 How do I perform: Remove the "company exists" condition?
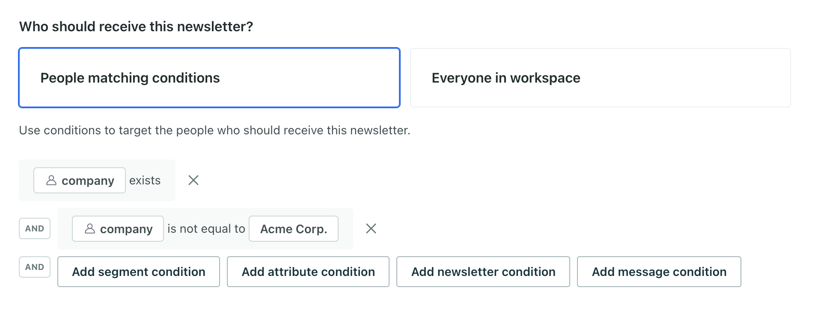(193, 180)
